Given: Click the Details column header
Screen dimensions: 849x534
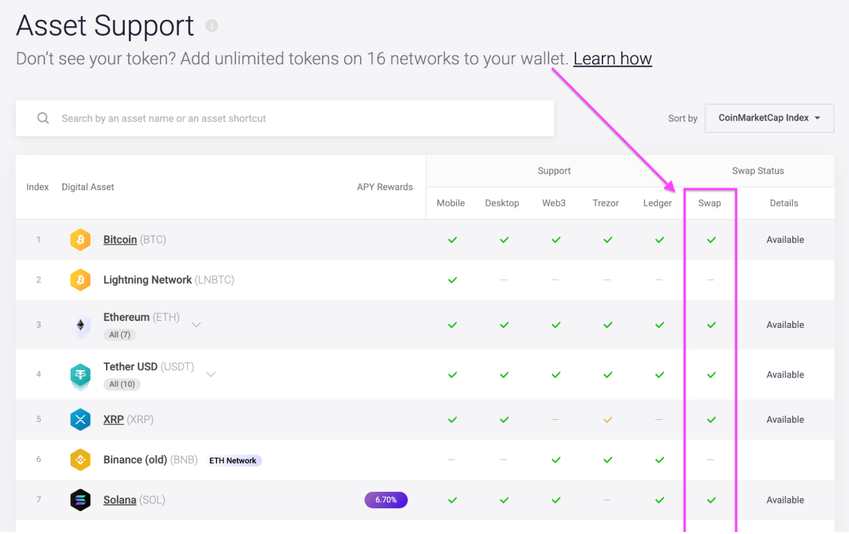Looking at the screenshot, I should (x=784, y=203).
